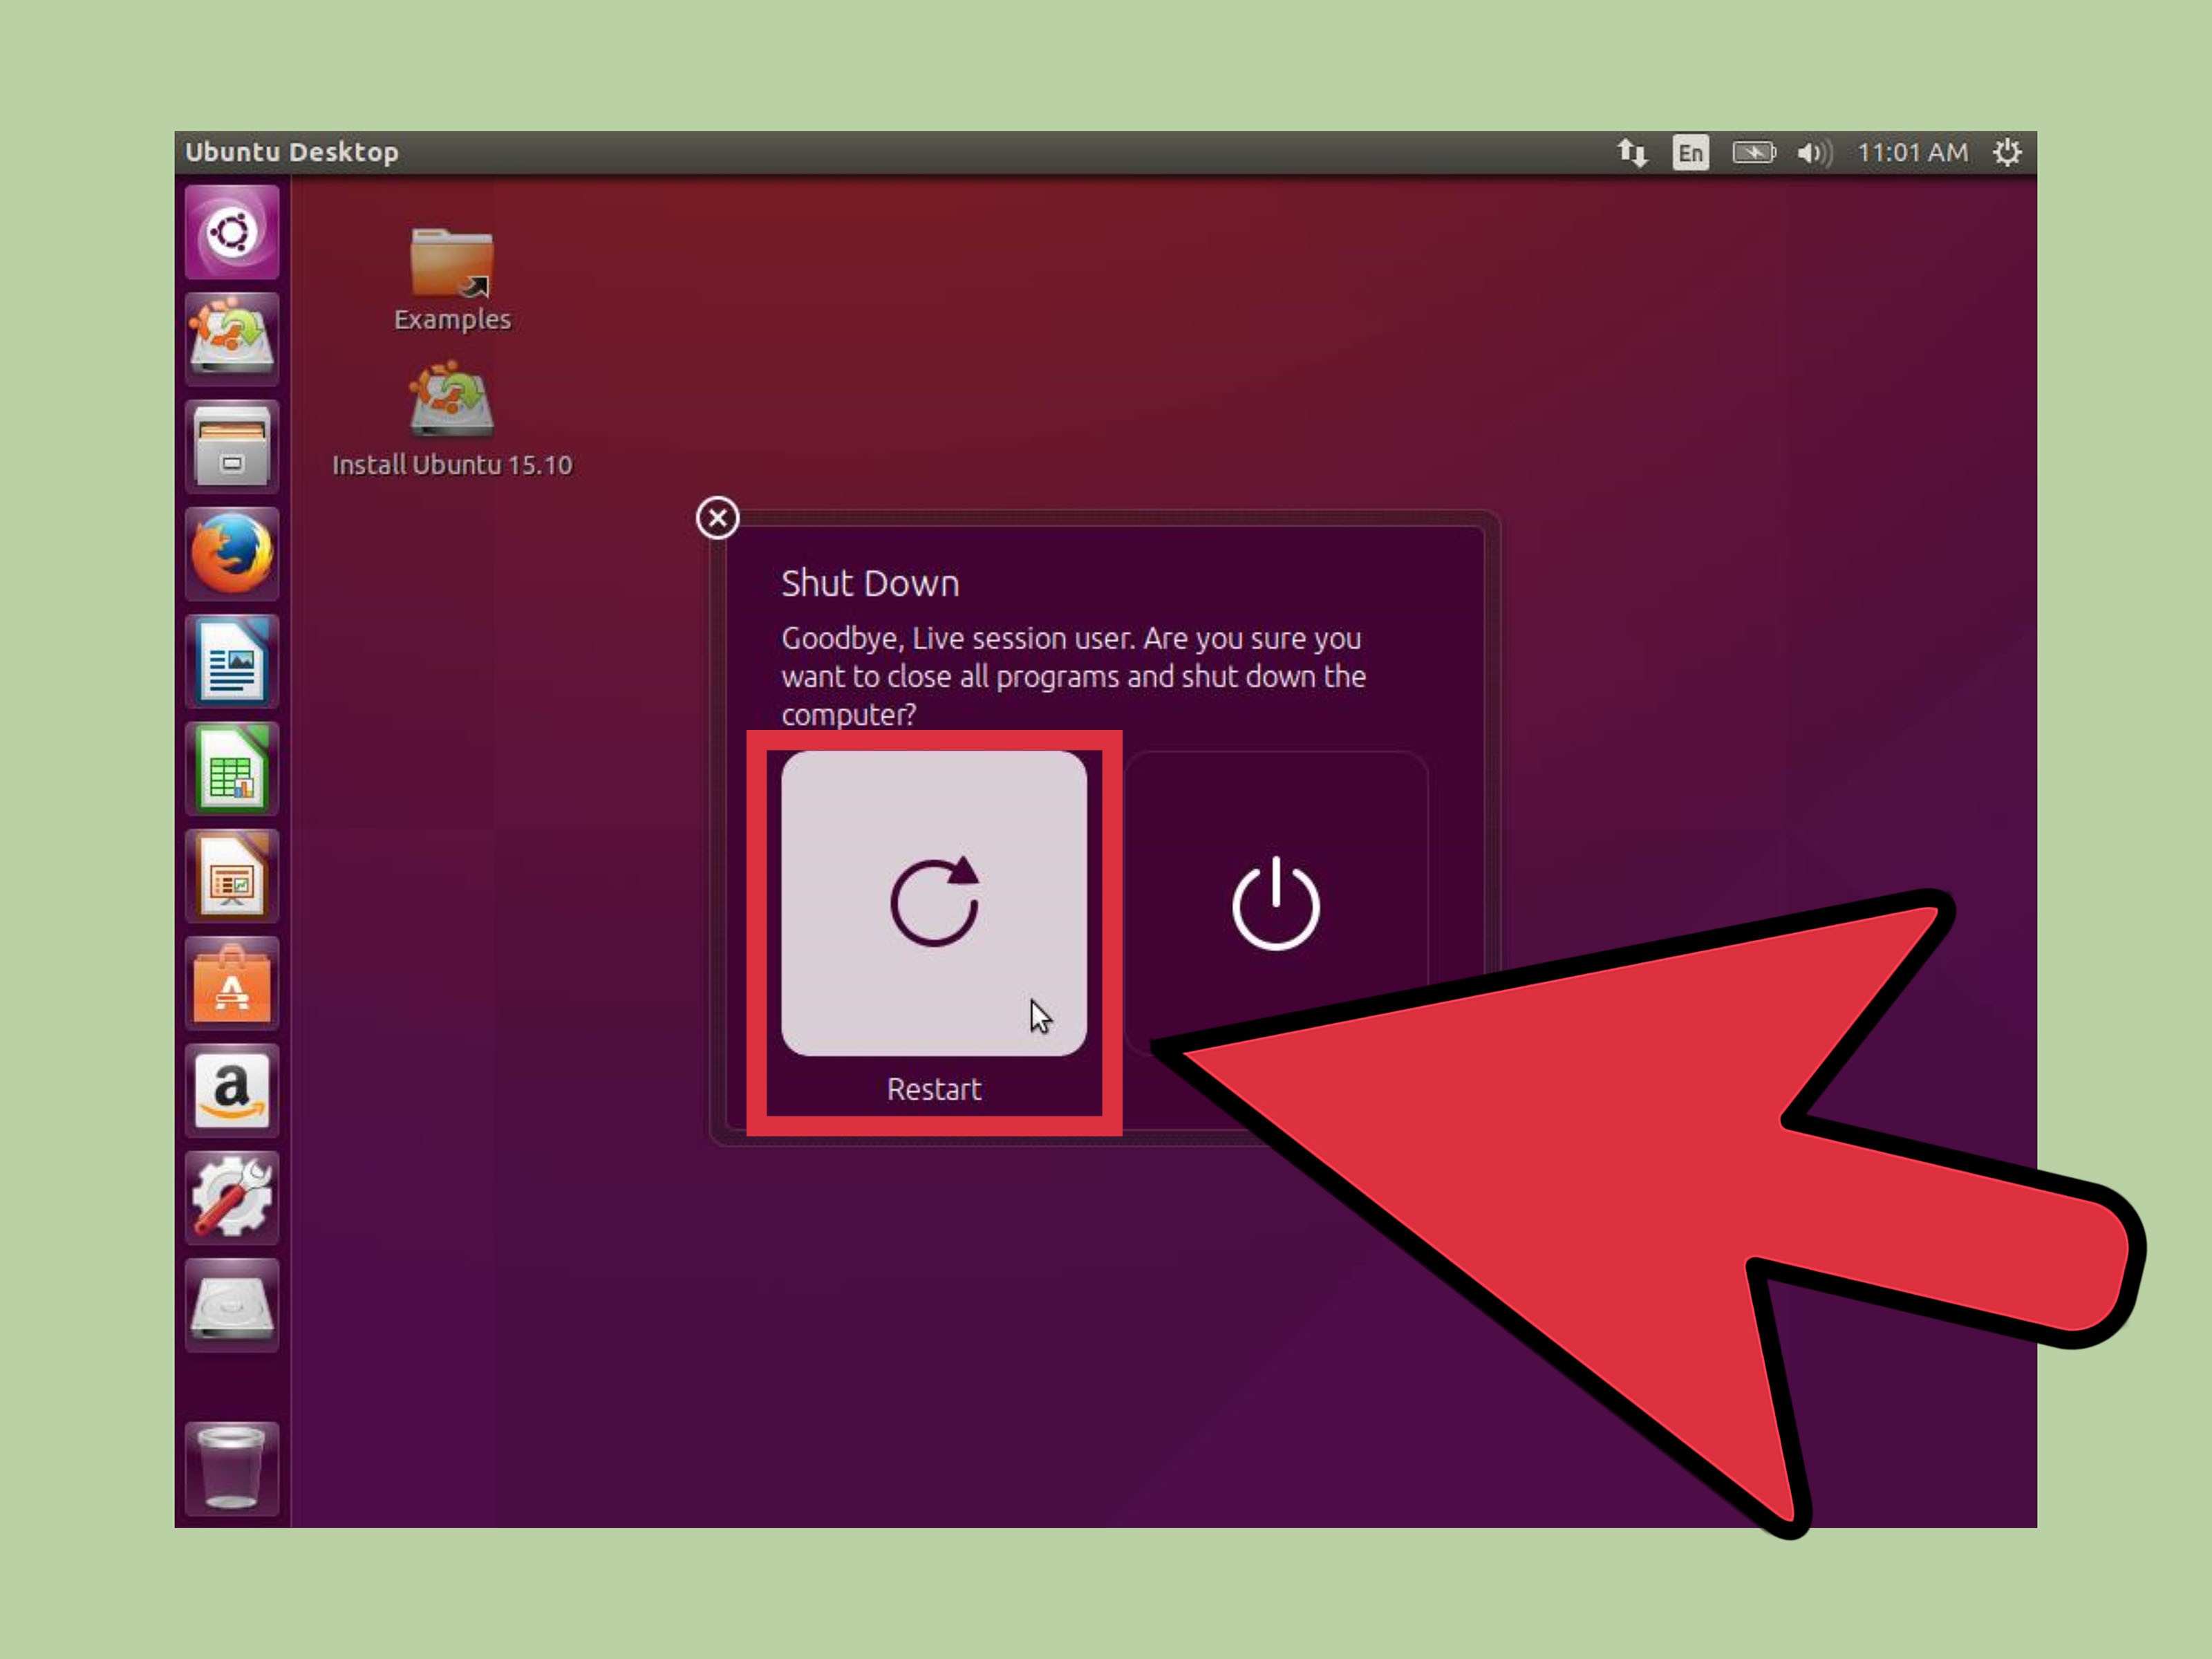Open the En keyboard layout indicator
This screenshot has height=1659, width=2212.
1690,152
